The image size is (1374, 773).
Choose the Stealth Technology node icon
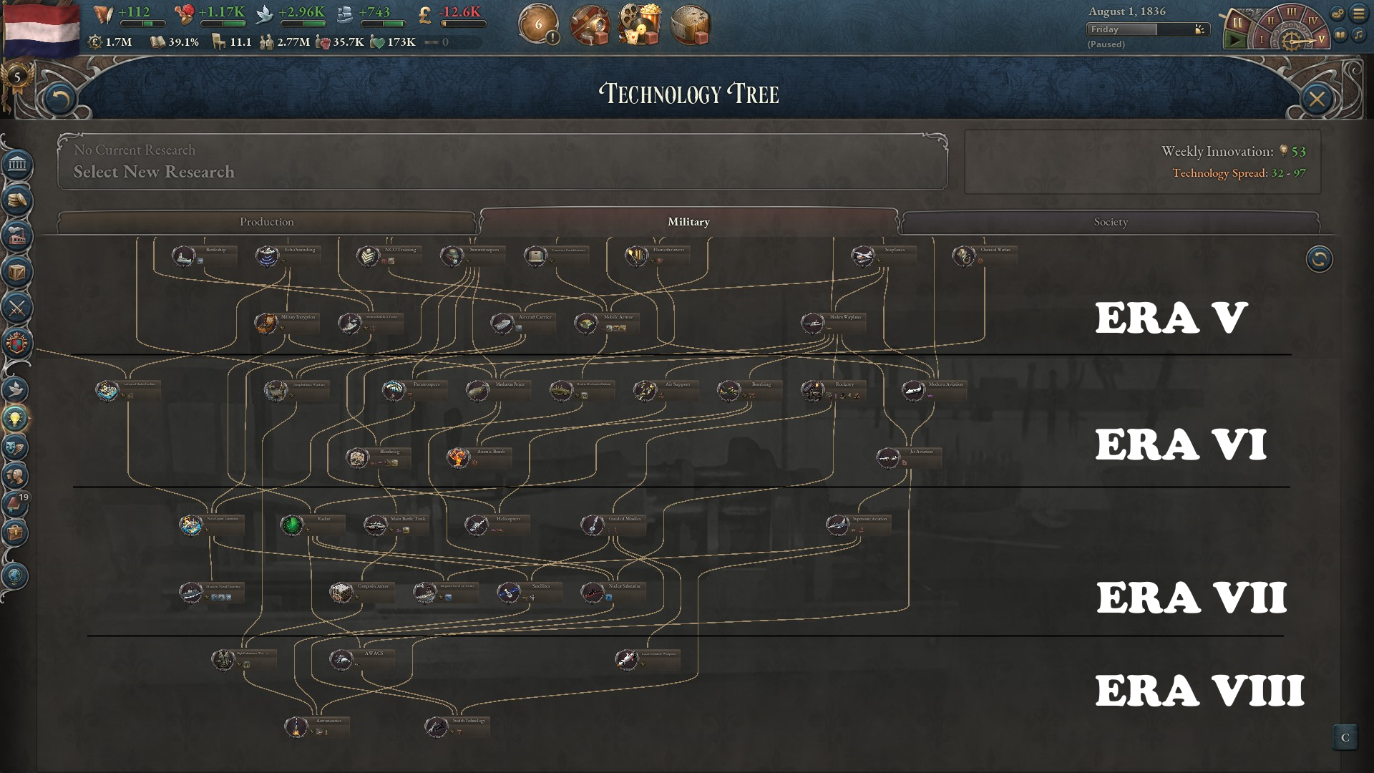[436, 727]
